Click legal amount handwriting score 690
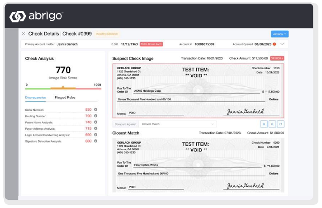322x208 pixels. click(x=88, y=135)
